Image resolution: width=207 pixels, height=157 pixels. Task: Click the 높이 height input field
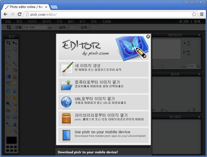pos(93,27)
